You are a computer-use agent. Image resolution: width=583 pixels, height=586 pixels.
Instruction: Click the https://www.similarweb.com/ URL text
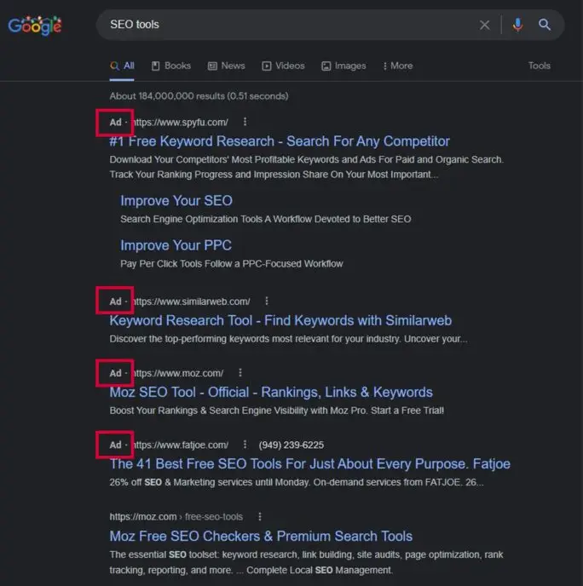click(x=192, y=302)
